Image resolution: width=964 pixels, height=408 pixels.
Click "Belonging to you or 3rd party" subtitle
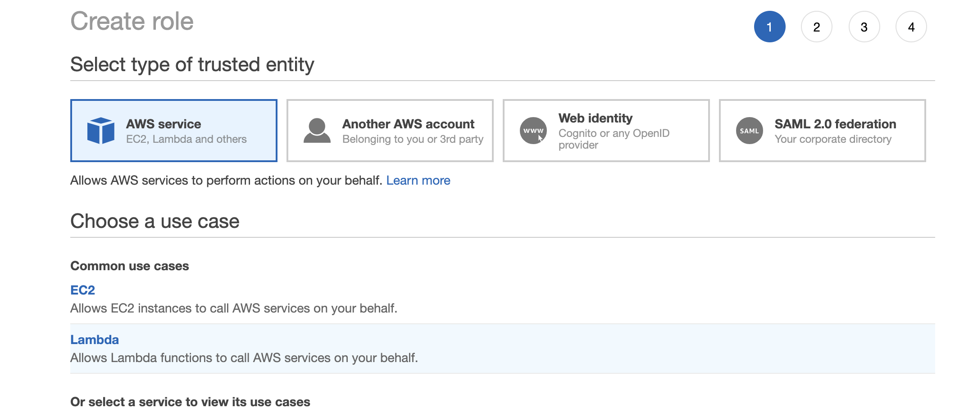coord(413,139)
